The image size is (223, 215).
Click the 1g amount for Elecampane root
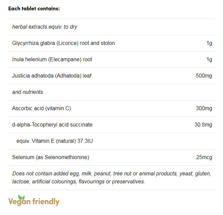point(209,59)
